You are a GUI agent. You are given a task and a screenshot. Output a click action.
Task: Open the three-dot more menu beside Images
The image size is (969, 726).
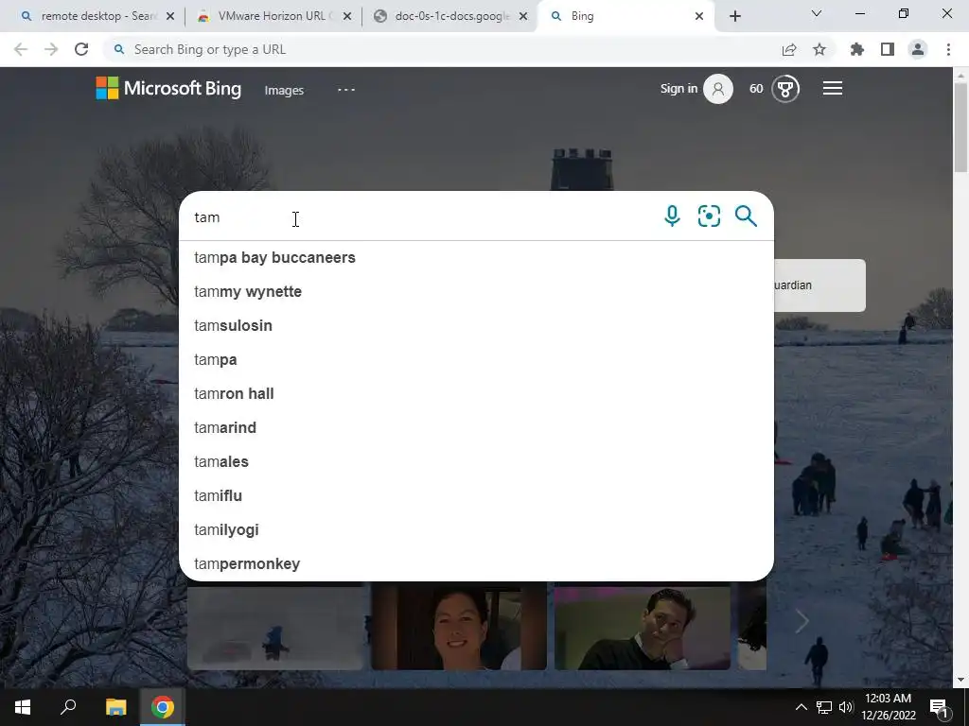pyautogui.click(x=346, y=90)
